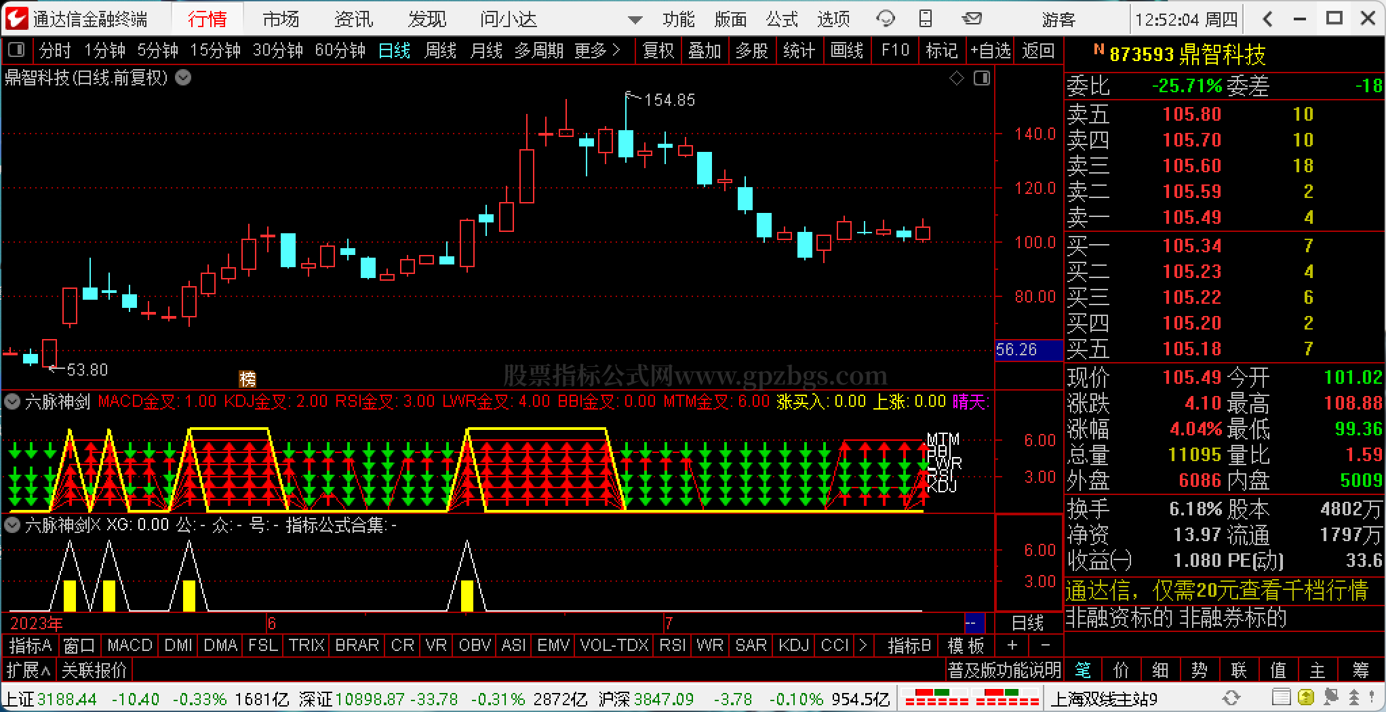This screenshot has height=712, width=1386.
Task: Click the back arrow icon beside the clock
Action: pos(1268,19)
